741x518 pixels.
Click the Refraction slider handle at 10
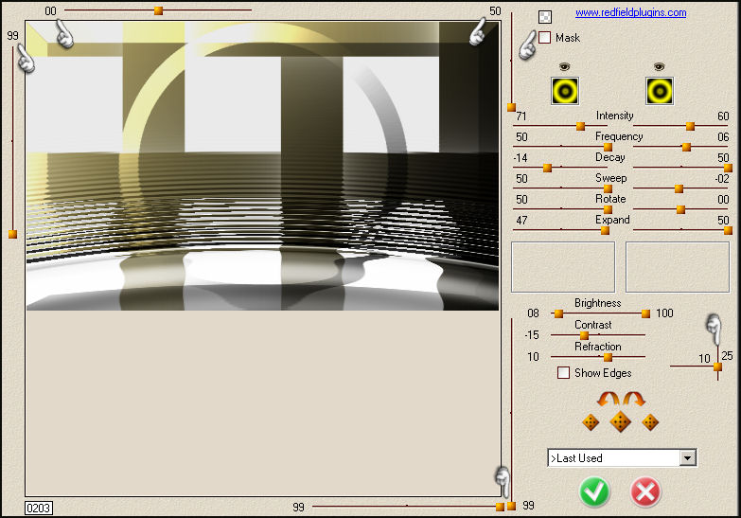click(x=609, y=357)
